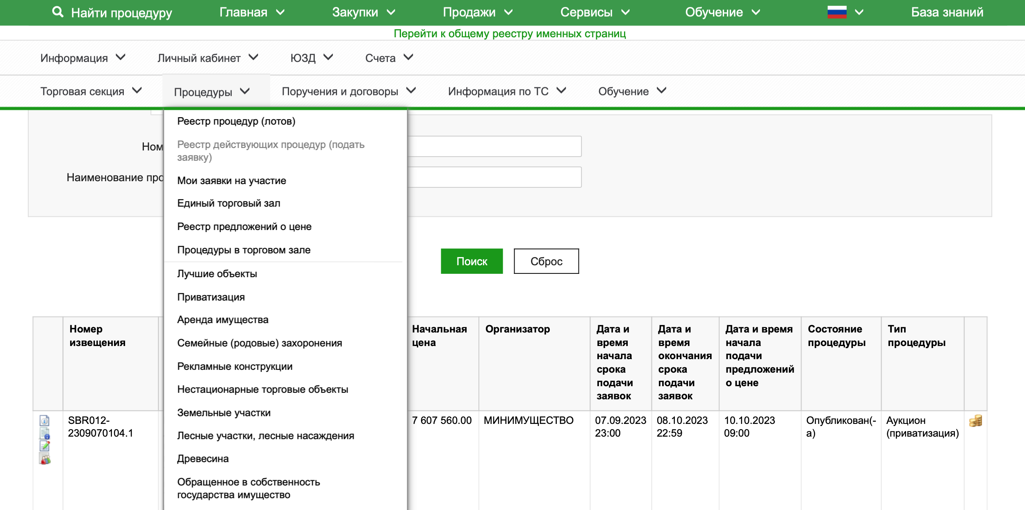Click type cell Аукцион (приватизация)
The image size is (1025, 510).
click(922, 427)
